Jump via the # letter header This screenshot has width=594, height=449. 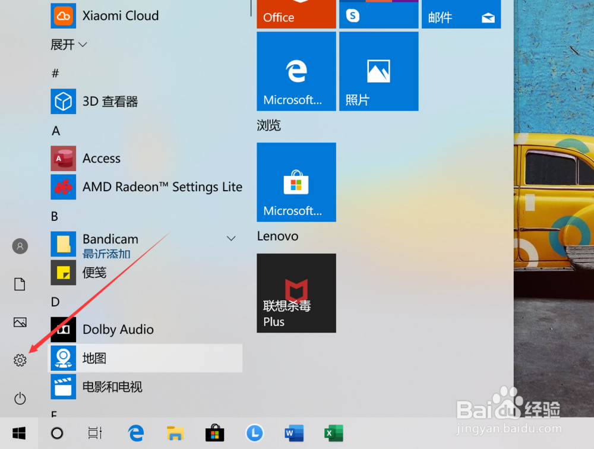(55, 73)
